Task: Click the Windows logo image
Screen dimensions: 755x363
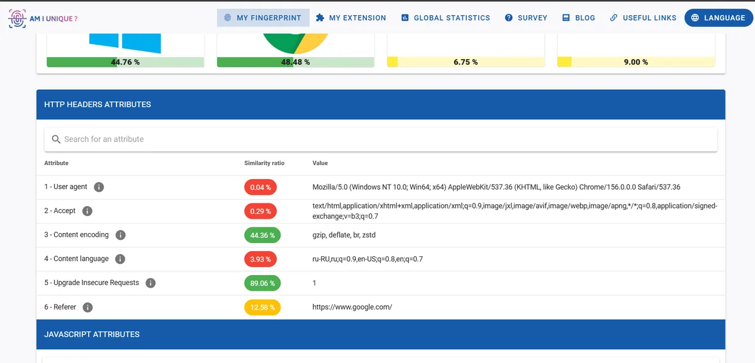Action: (x=125, y=43)
